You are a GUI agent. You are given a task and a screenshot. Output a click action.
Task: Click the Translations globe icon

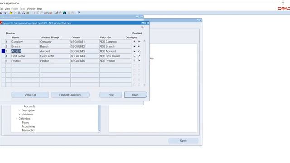pyautogui.click(x=64, y=13)
